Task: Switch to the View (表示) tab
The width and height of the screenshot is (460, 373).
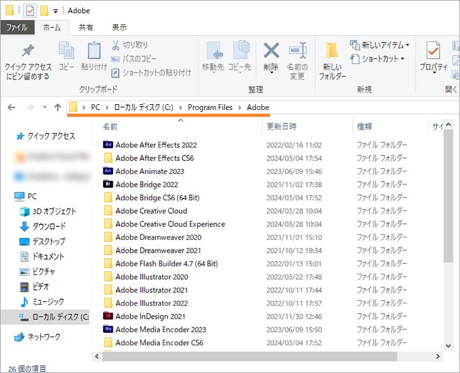Action: click(x=120, y=28)
